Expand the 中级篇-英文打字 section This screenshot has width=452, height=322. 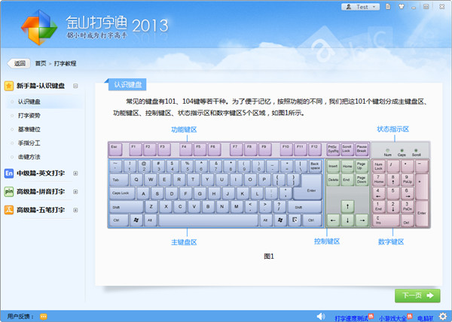[x=76, y=174]
